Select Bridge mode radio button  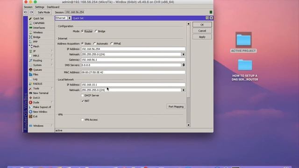(96, 31)
